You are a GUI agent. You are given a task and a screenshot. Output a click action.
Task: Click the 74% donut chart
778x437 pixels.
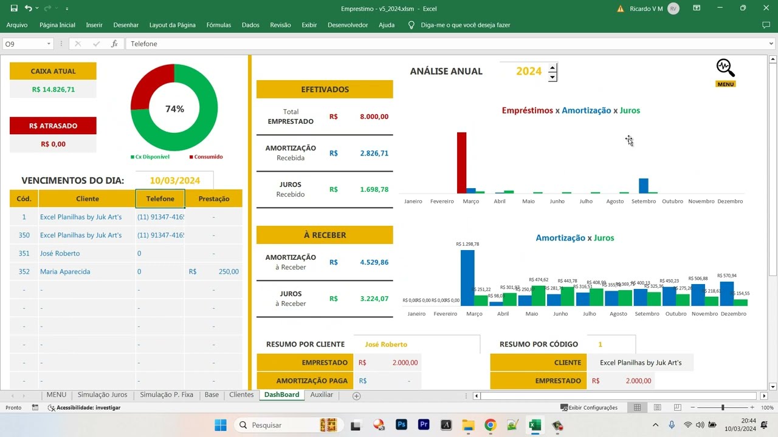tap(174, 108)
